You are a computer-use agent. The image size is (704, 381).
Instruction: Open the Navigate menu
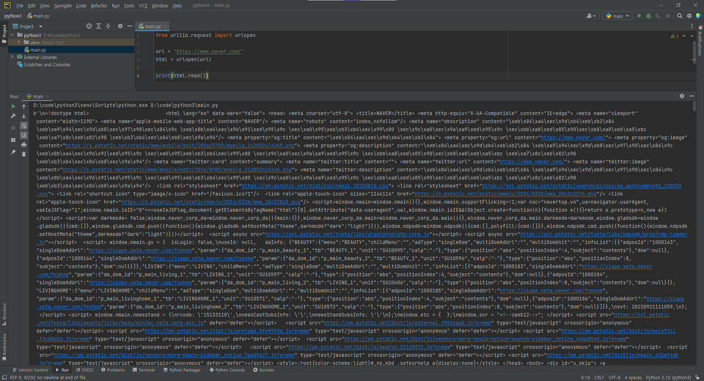63,5
